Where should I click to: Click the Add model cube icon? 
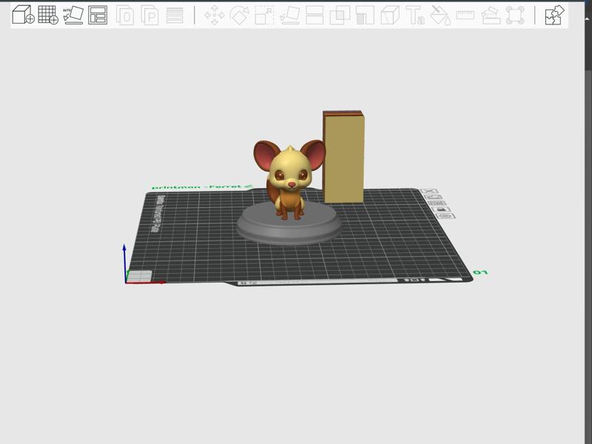(23, 15)
